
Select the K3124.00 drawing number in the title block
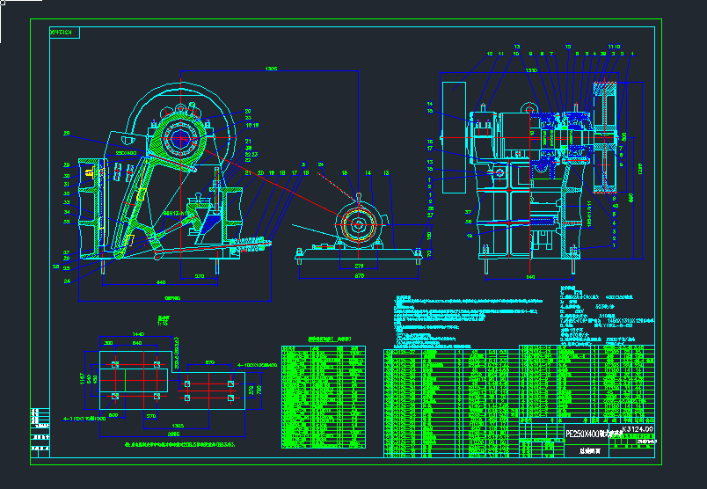pos(638,429)
